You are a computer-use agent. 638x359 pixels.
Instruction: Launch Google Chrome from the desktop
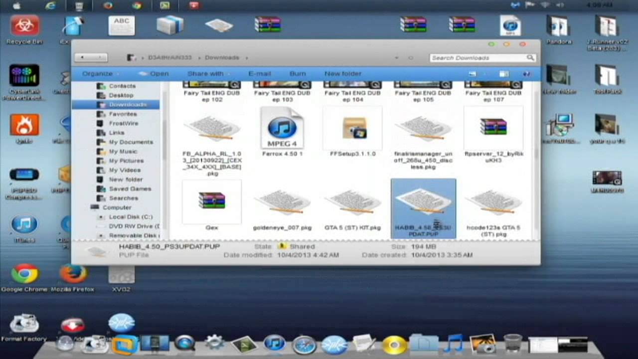click(x=24, y=277)
